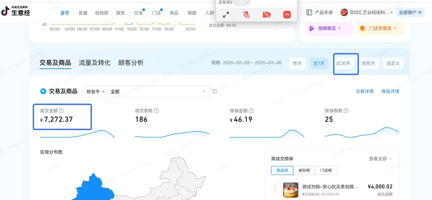Screen dimensions: 432x200
Task: Click the ¥46.19 核销金额 value
Action: [241, 119]
